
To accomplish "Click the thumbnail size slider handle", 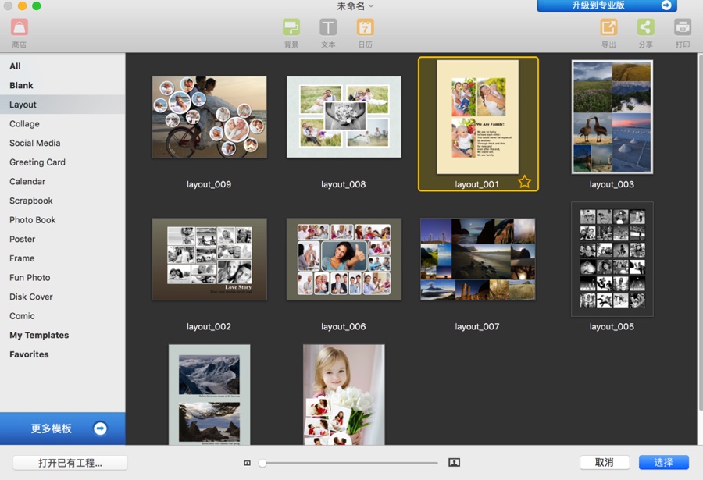I will point(262,463).
